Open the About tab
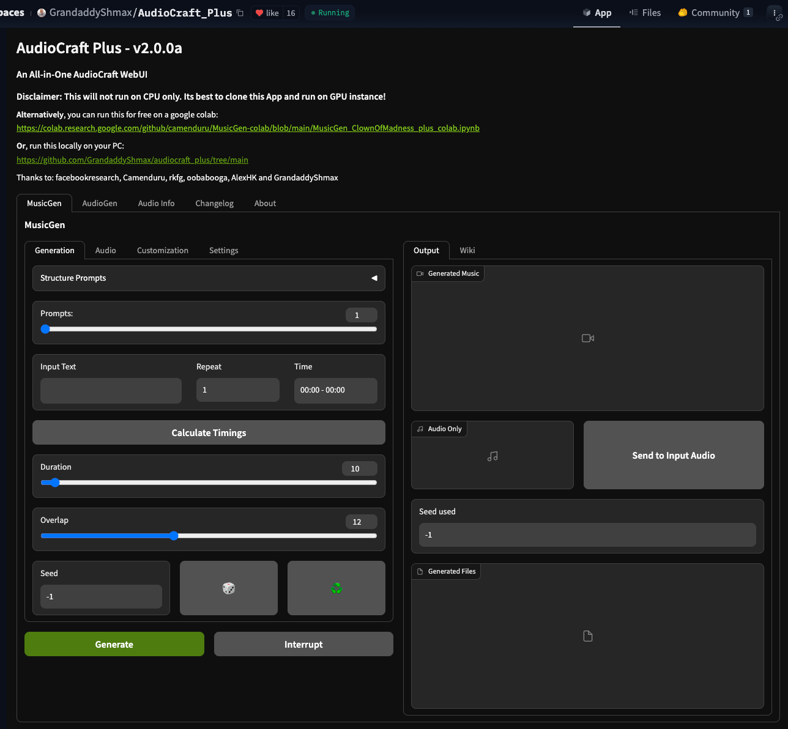The height and width of the screenshot is (729, 788). (x=265, y=203)
